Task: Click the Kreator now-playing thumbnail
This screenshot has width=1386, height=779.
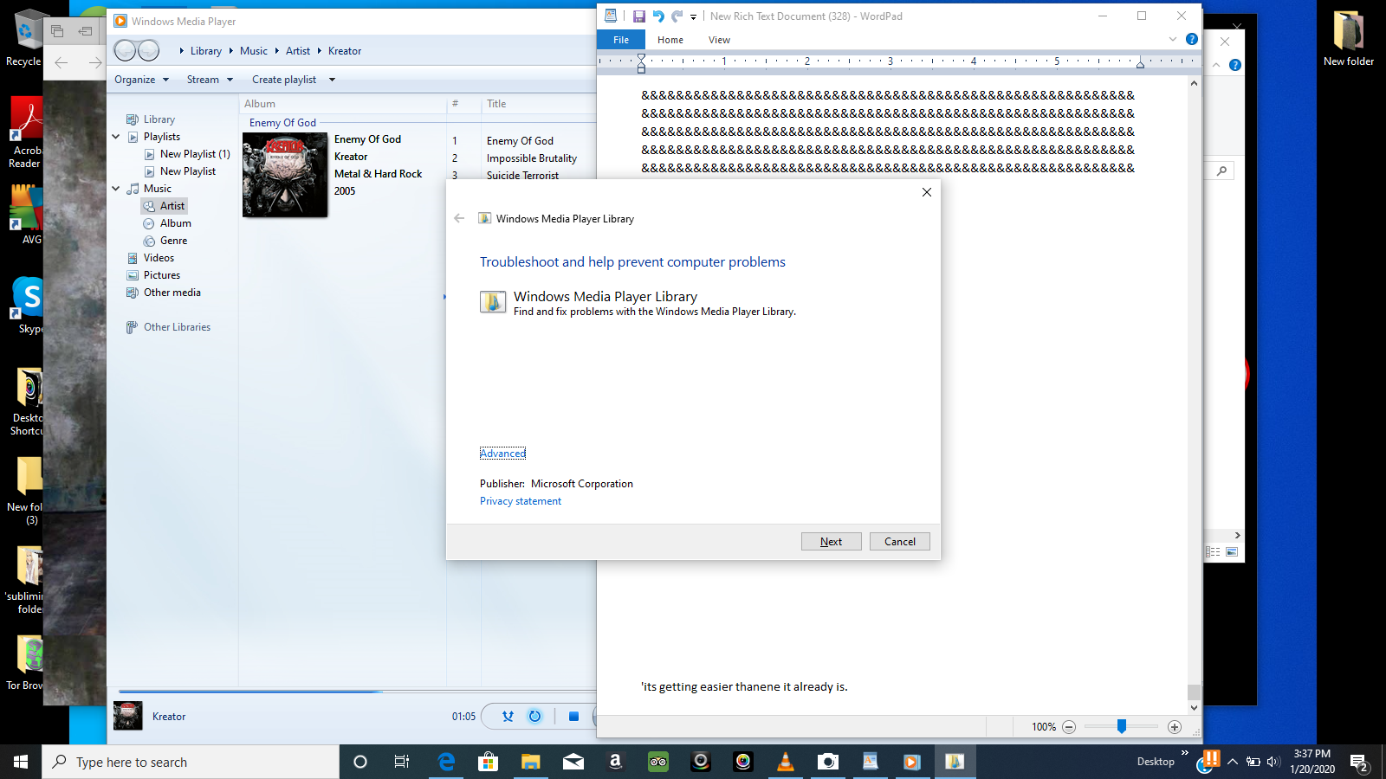Action: click(x=128, y=716)
